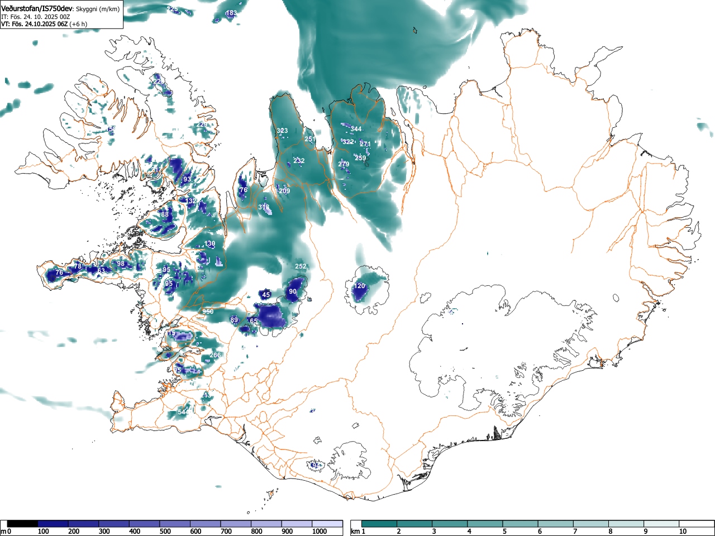The height and width of the screenshot is (536, 715).
Task: Click the visibility value '251' on the map
Action: click(310, 139)
